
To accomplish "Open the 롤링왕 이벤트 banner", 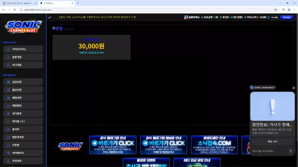I will tap(146, 162).
